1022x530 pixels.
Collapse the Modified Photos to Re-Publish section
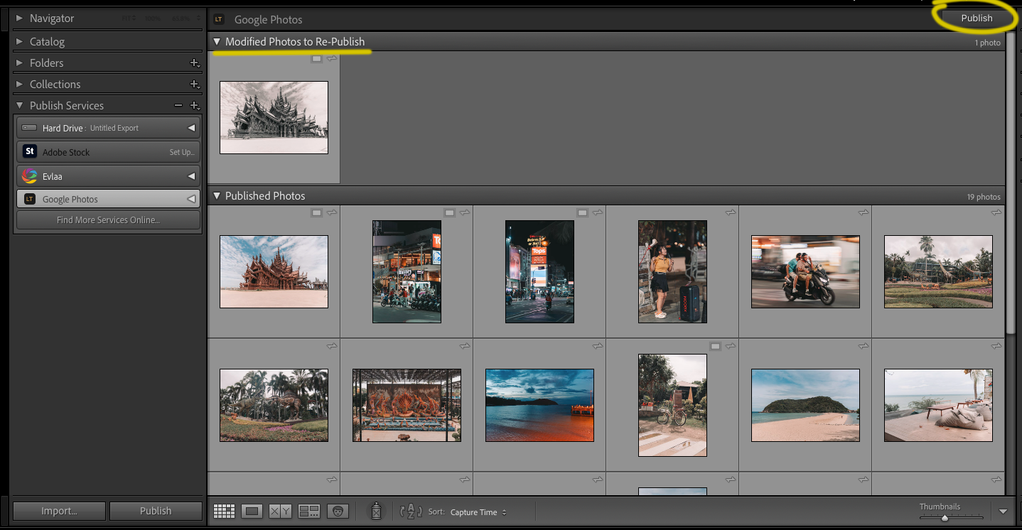(217, 42)
